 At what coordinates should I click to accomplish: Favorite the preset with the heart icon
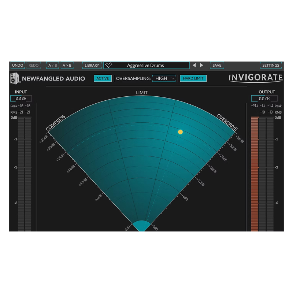pos(108,65)
